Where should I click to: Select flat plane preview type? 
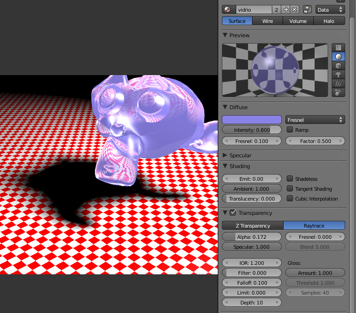(x=338, y=48)
